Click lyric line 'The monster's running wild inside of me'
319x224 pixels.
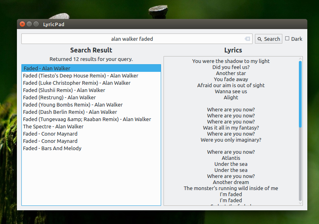pos(231,188)
